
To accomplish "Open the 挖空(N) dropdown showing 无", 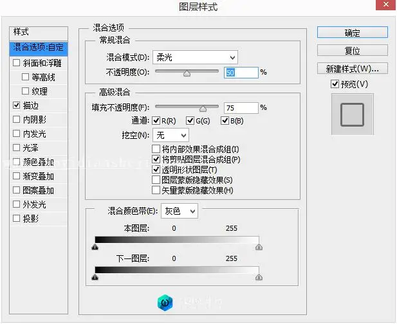I will coord(171,135).
